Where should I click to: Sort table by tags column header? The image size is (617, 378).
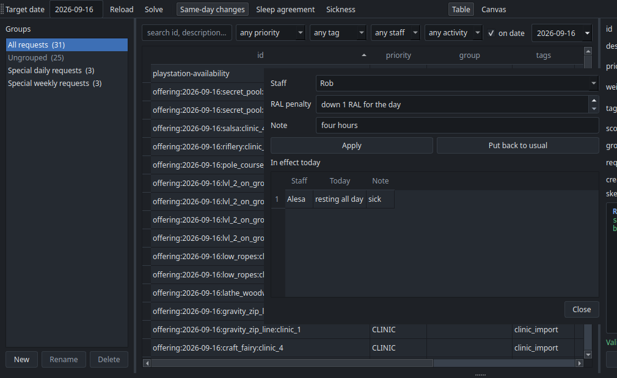click(544, 55)
